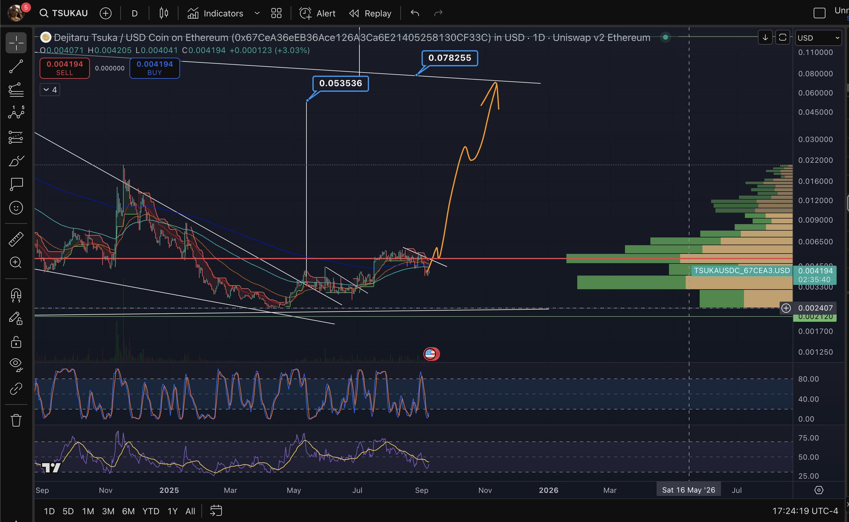
Task: Pick the ruler measure tool
Action: pyautogui.click(x=16, y=239)
